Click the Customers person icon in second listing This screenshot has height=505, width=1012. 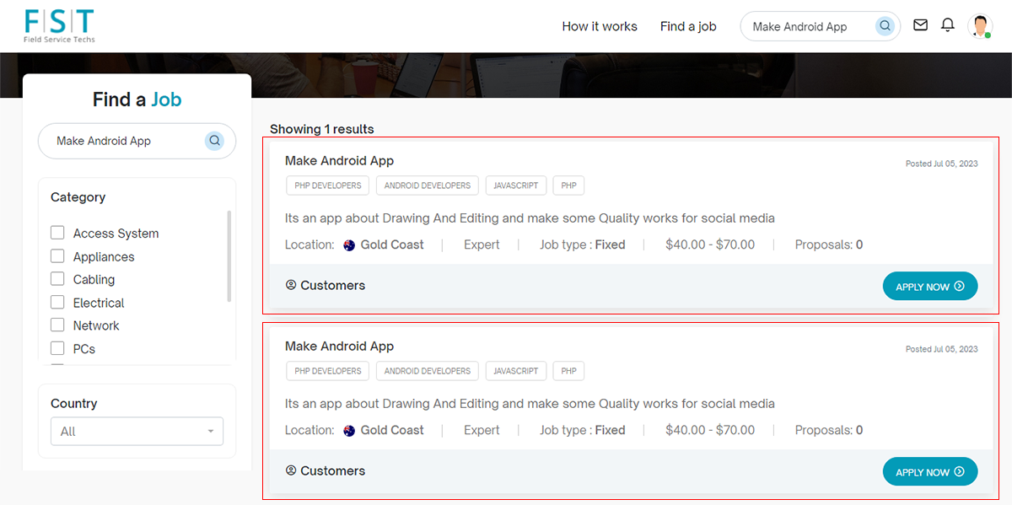tap(291, 470)
